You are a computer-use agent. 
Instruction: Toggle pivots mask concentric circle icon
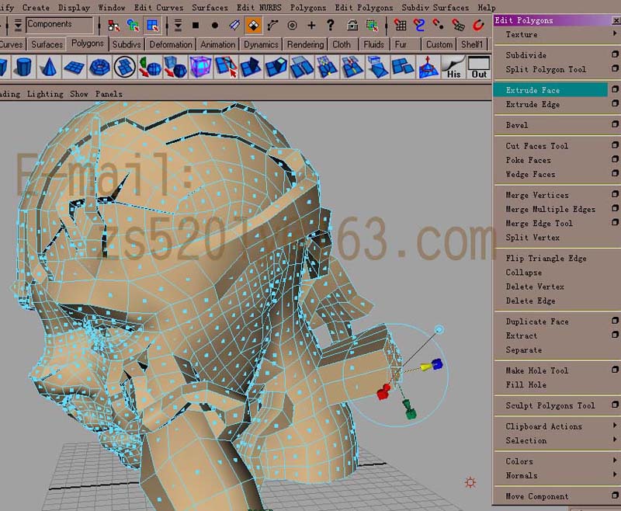(x=293, y=26)
